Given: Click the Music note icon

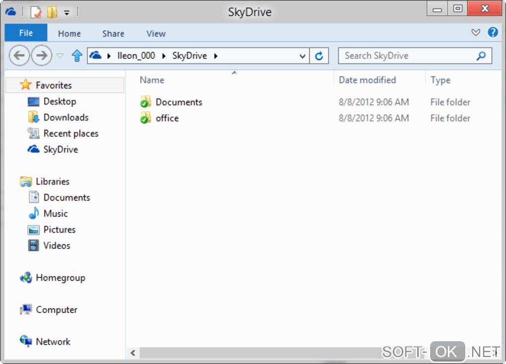Looking at the screenshot, I should click(34, 213).
